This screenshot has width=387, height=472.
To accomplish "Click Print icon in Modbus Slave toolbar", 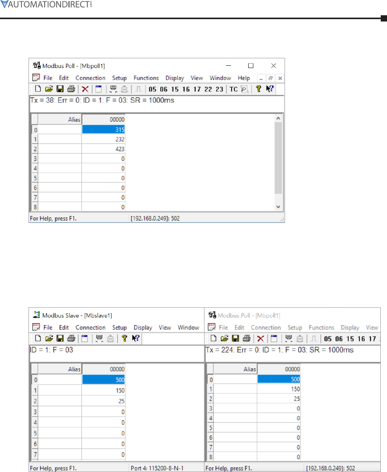I will pyautogui.click(x=71, y=339).
